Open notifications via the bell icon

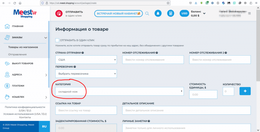point(158,13)
